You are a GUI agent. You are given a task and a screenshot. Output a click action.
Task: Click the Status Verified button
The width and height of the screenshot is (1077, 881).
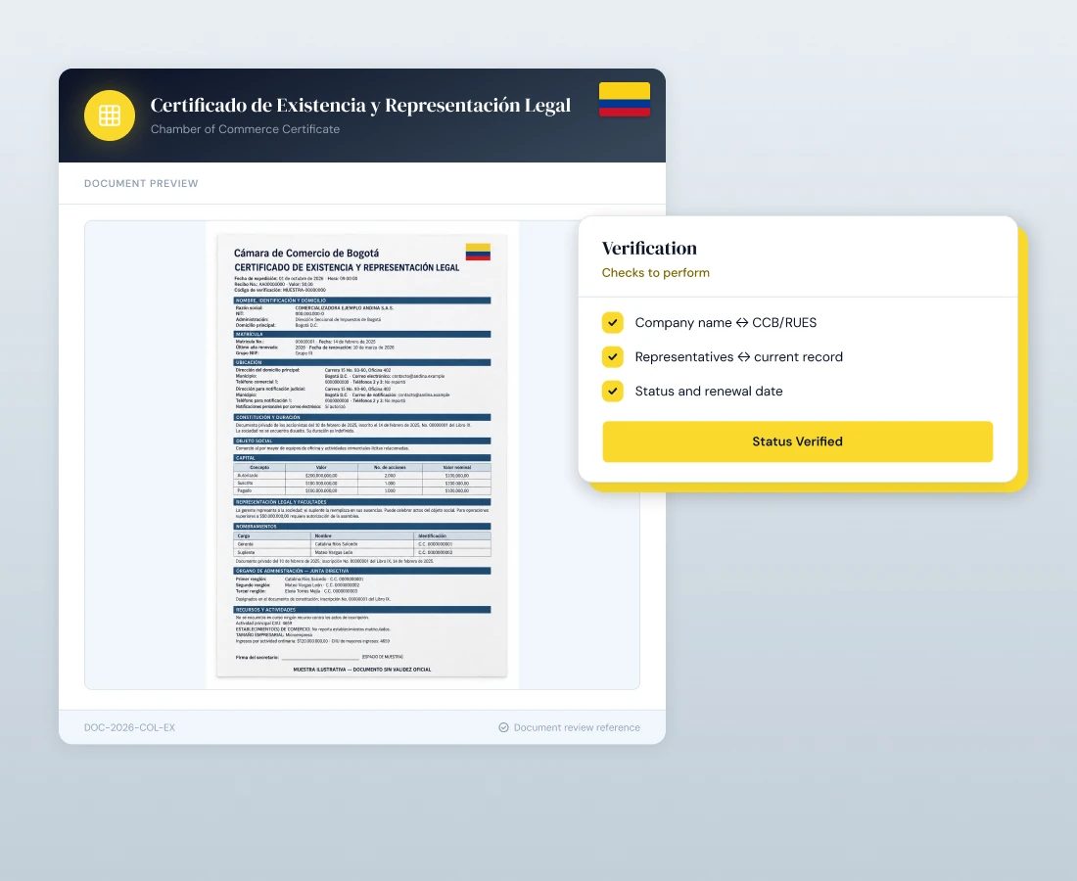(797, 441)
